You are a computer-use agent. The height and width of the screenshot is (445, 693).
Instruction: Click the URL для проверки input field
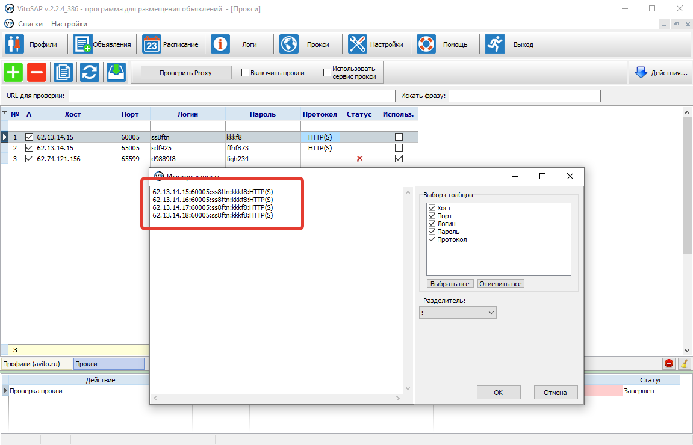click(x=232, y=96)
